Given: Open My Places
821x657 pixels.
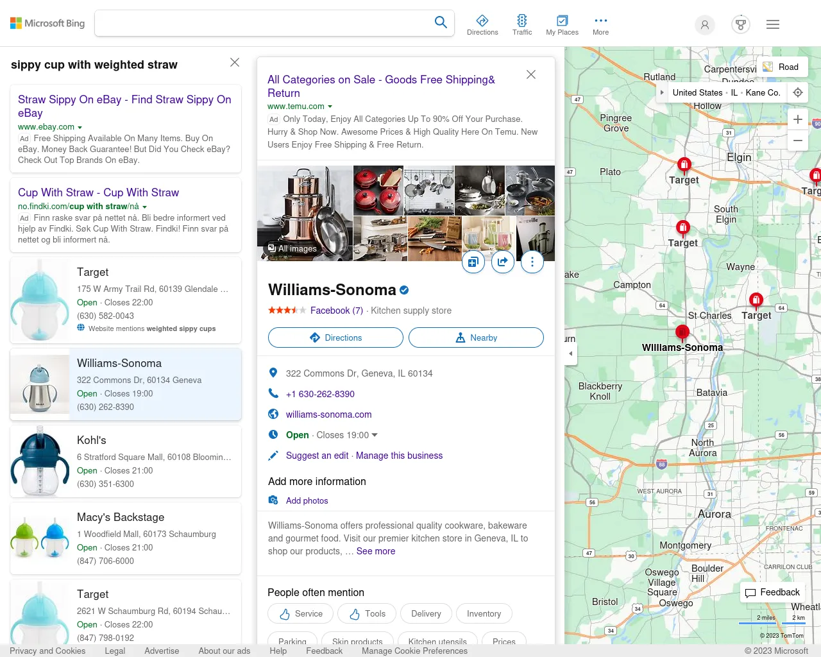Looking at the screenshot, I should click(562, 24).
